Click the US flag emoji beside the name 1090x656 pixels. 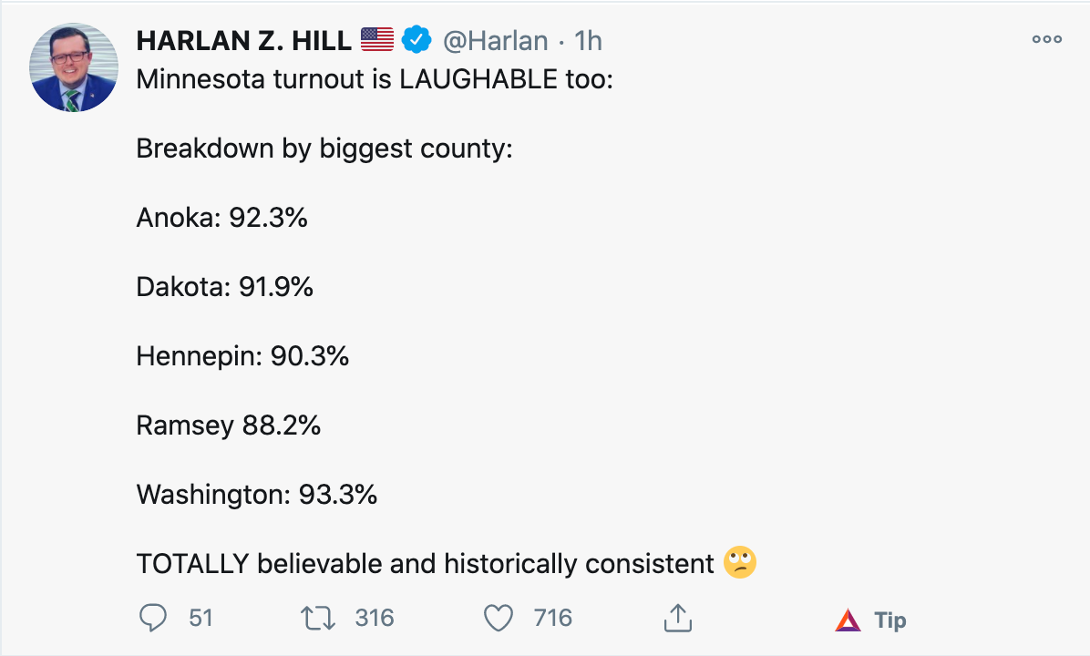tap(376, 40)
